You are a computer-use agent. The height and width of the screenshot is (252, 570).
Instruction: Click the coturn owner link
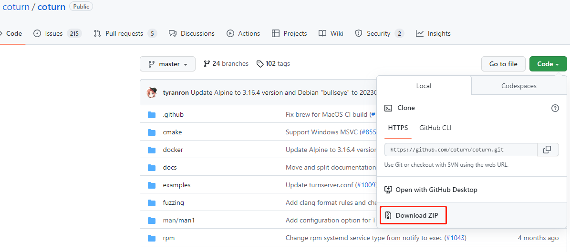(x=16, y=7)
